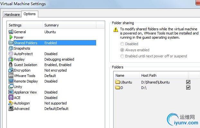Select the Advanced row label
Image resolution: width=200 pixels, height=128 pixels.
coord(22,109)
